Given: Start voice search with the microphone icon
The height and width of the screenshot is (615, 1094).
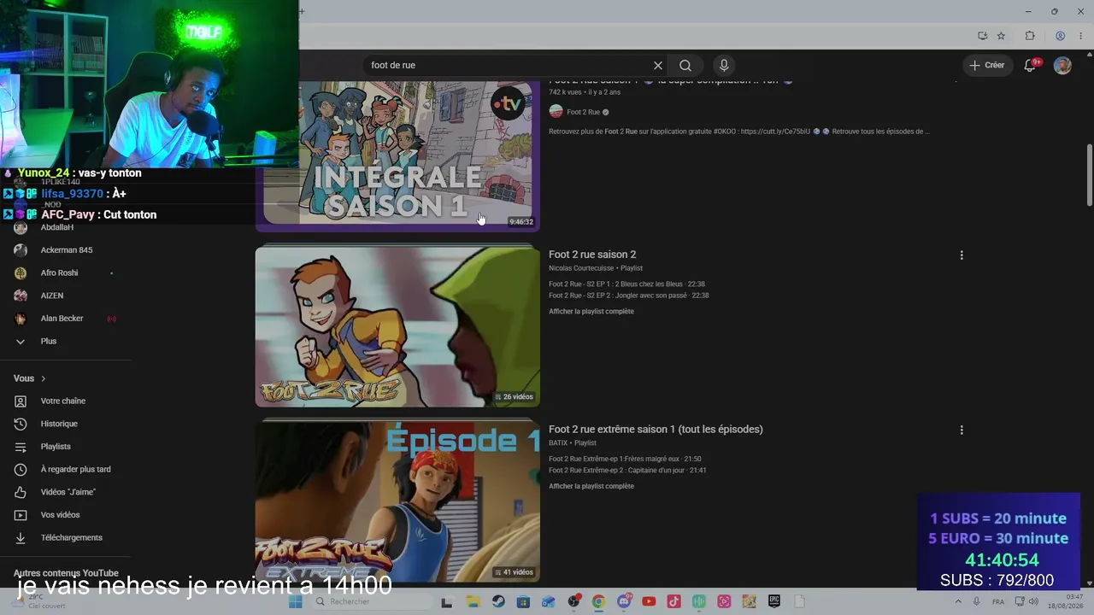Looking at the screenshot, I should coord(724,66).
